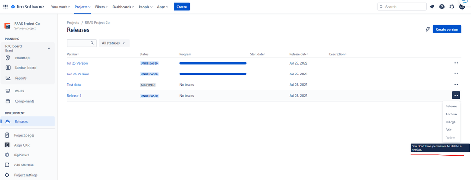This screenshot has width=471, height=180.
Task: Click the RRAS Project Co breadcrumb
Action: [x=97, y=23]
